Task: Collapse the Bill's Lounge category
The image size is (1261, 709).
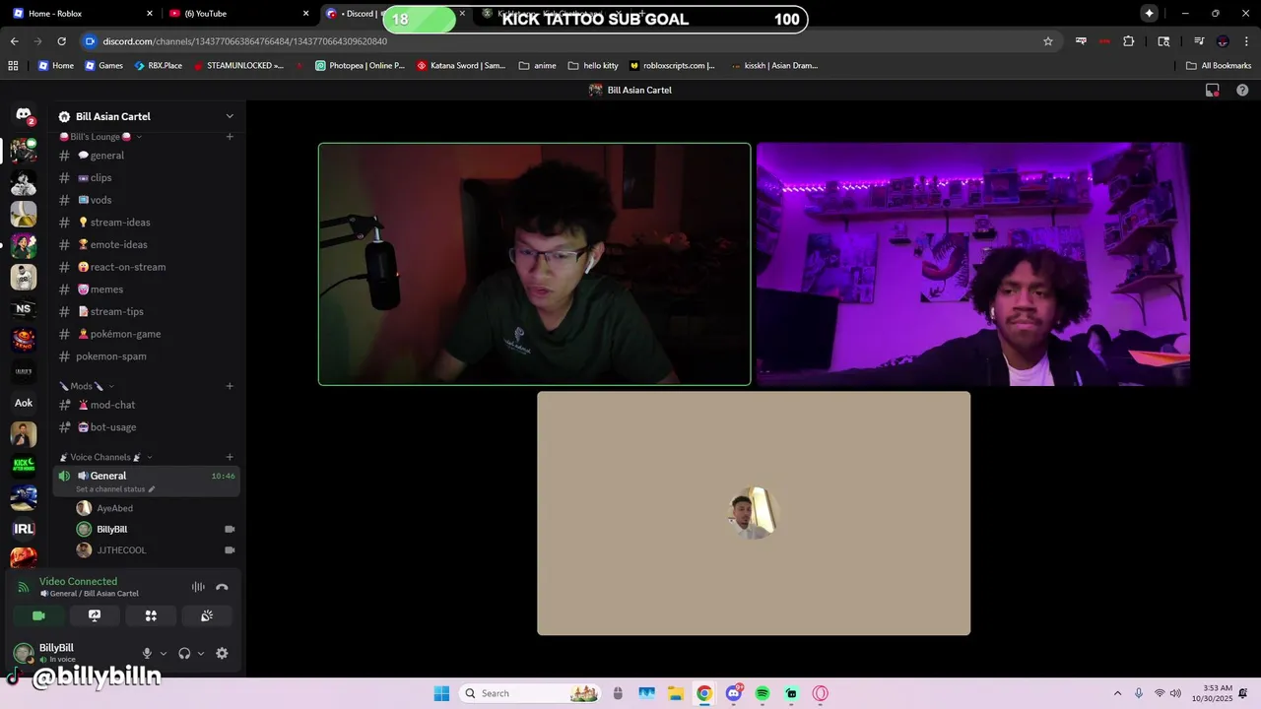Action: [x=101, y=137]
